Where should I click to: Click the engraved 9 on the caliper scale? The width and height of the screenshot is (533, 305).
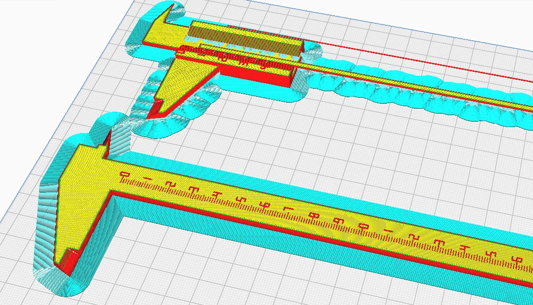(x=339, y=221)
